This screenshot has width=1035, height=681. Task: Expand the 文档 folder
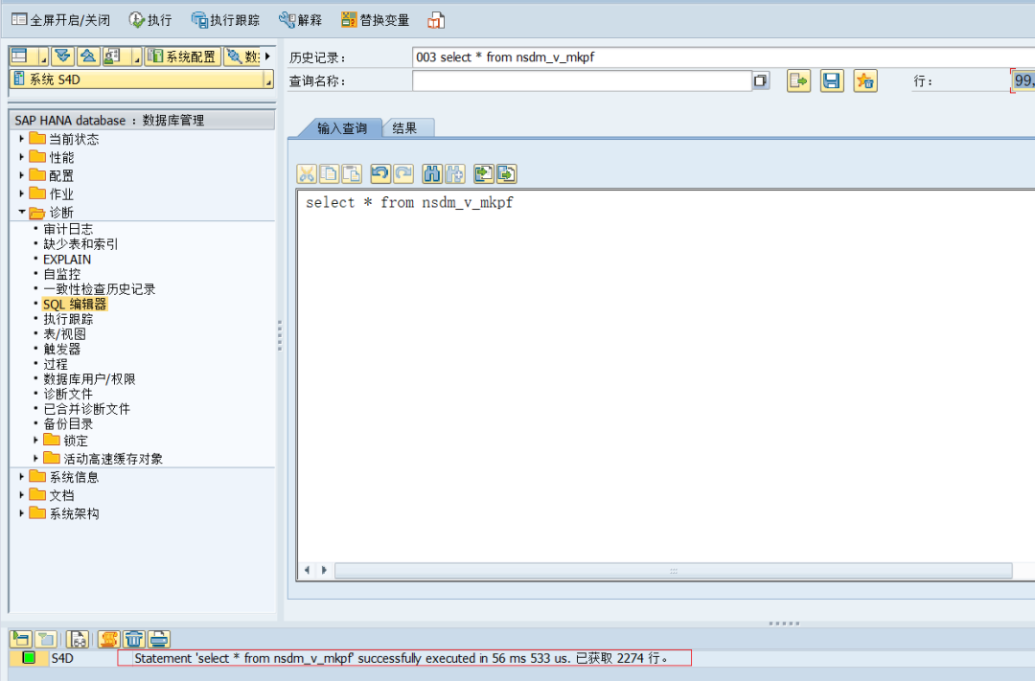22,495
